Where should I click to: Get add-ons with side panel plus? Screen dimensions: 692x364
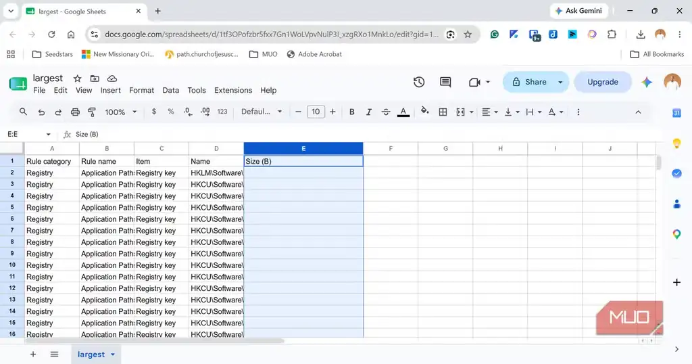676,282
